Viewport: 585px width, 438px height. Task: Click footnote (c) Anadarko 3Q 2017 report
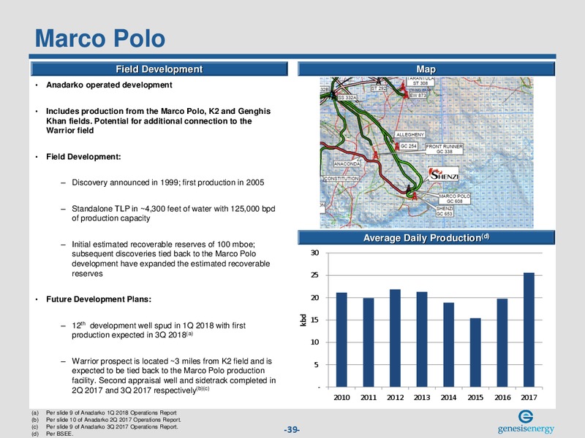point(112,427)
